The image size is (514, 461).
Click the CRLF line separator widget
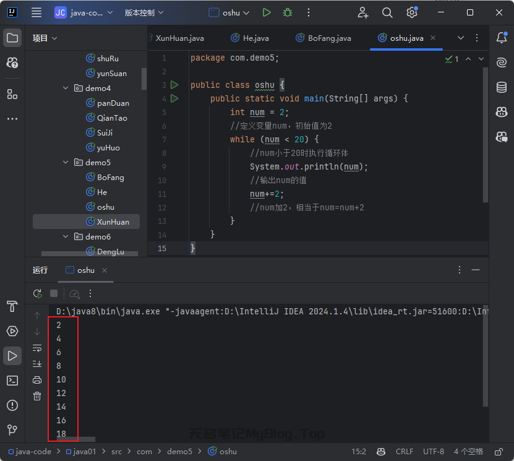pos(405,452)
